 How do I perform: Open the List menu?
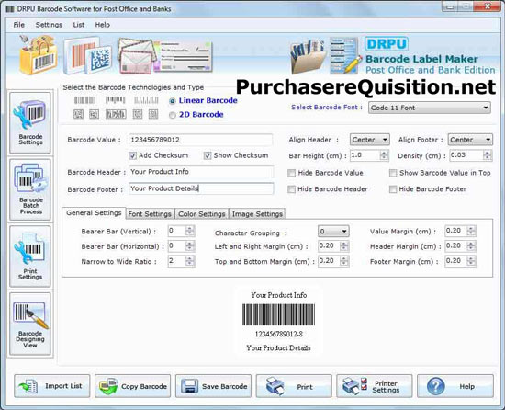pyautogui.click(x=79, y=25)
